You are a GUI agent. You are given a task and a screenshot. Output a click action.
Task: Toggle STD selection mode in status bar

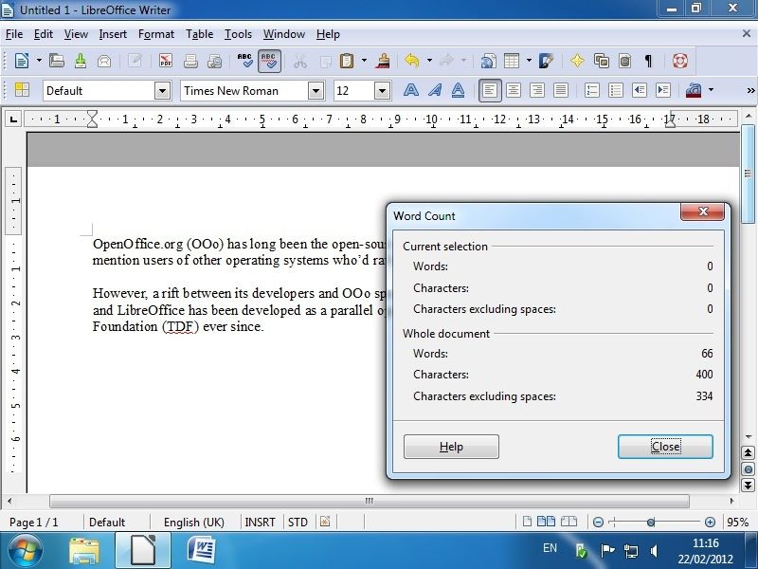[x=298, y=523]
